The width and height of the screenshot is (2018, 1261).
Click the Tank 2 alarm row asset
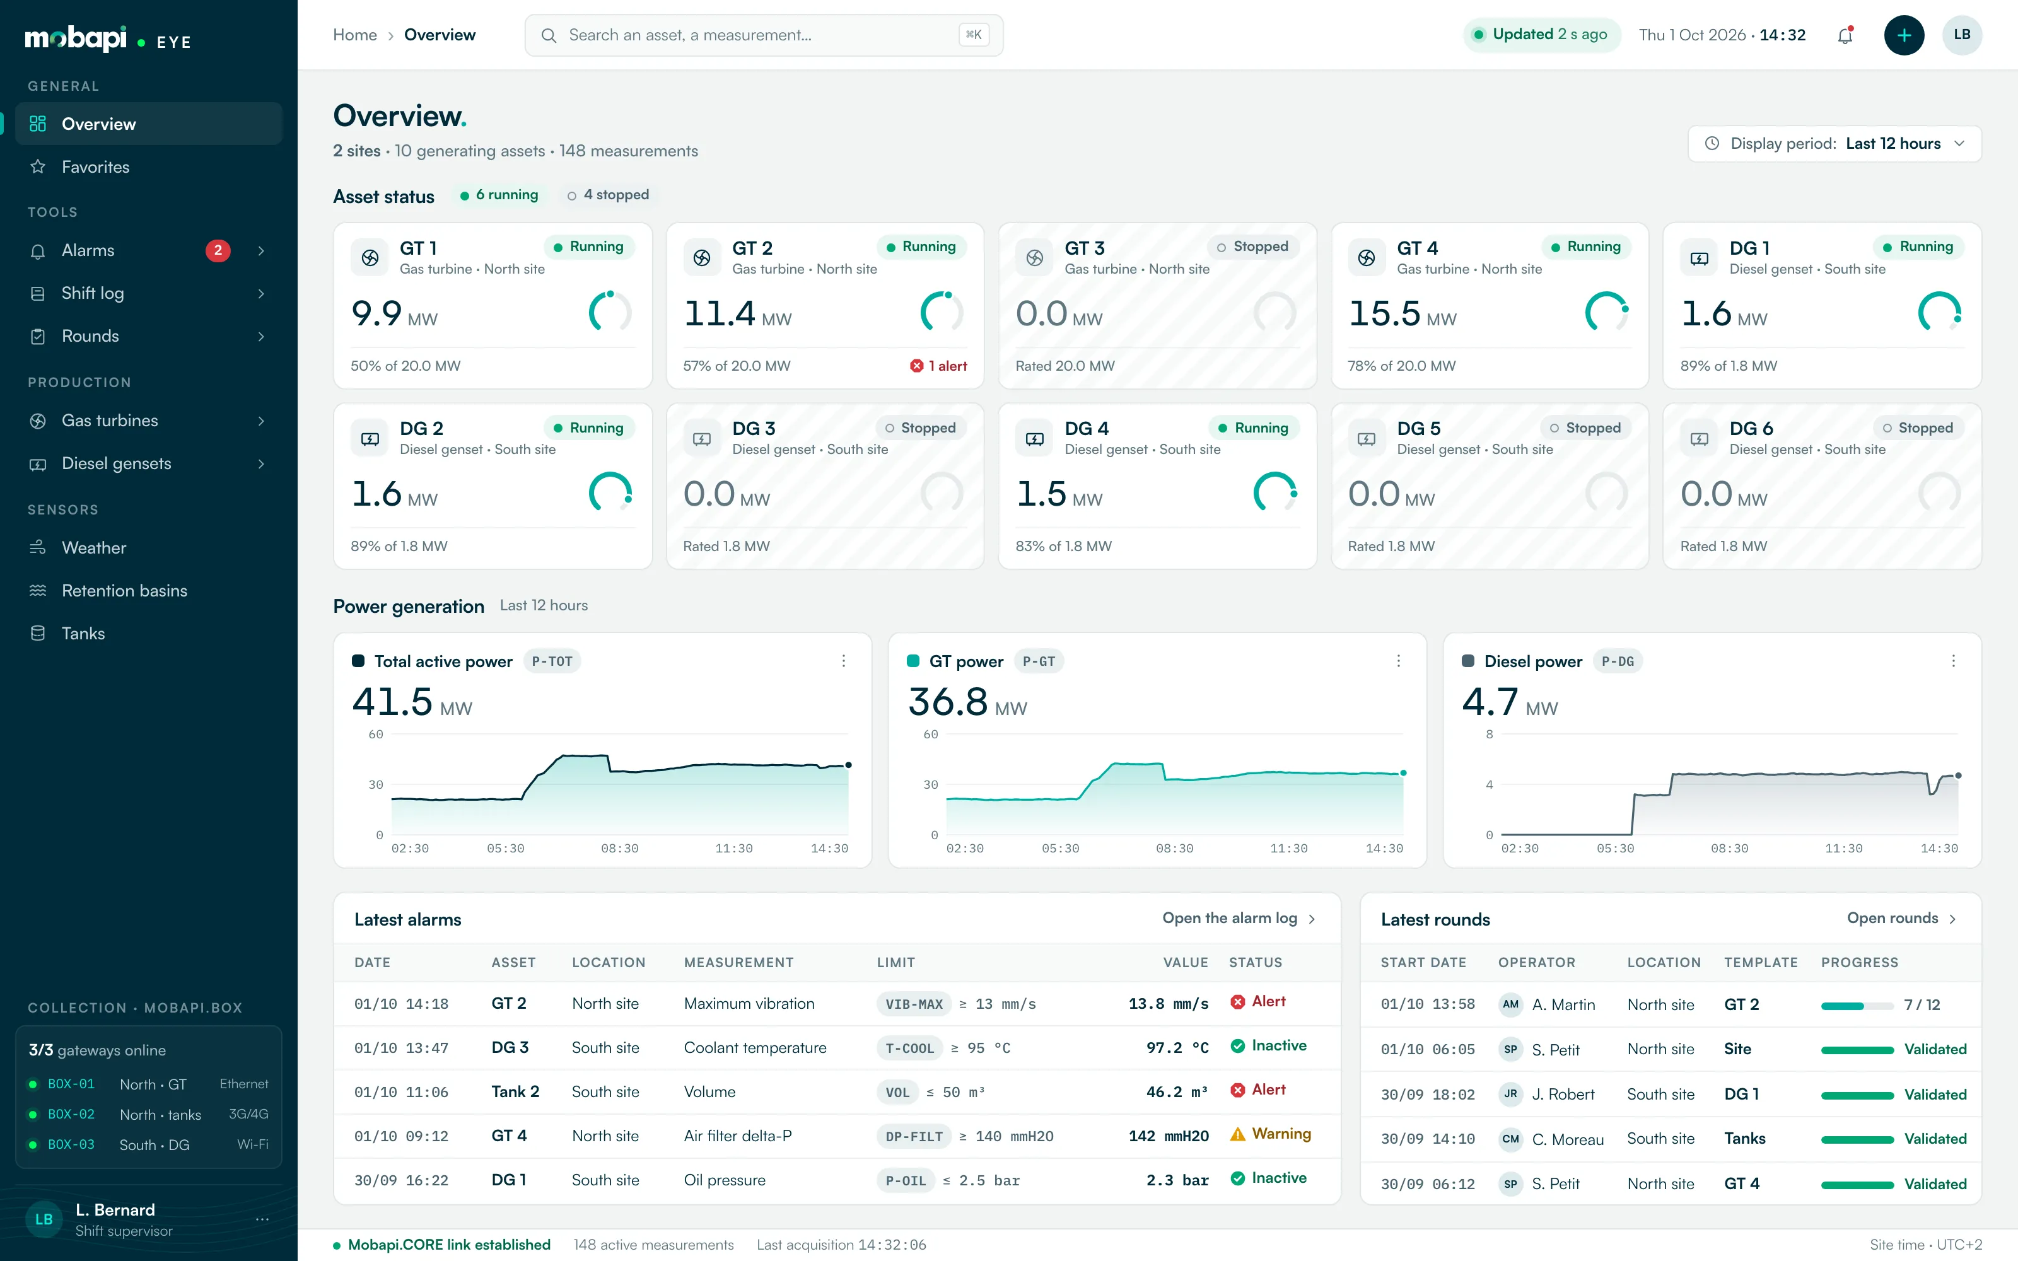tap(515, 1091)
